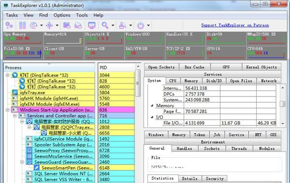Image resolution: width=290 pixels, height=183 pixels.
Task: Click the SeewoMcuService process icon
Action: [x=29, y=156]
